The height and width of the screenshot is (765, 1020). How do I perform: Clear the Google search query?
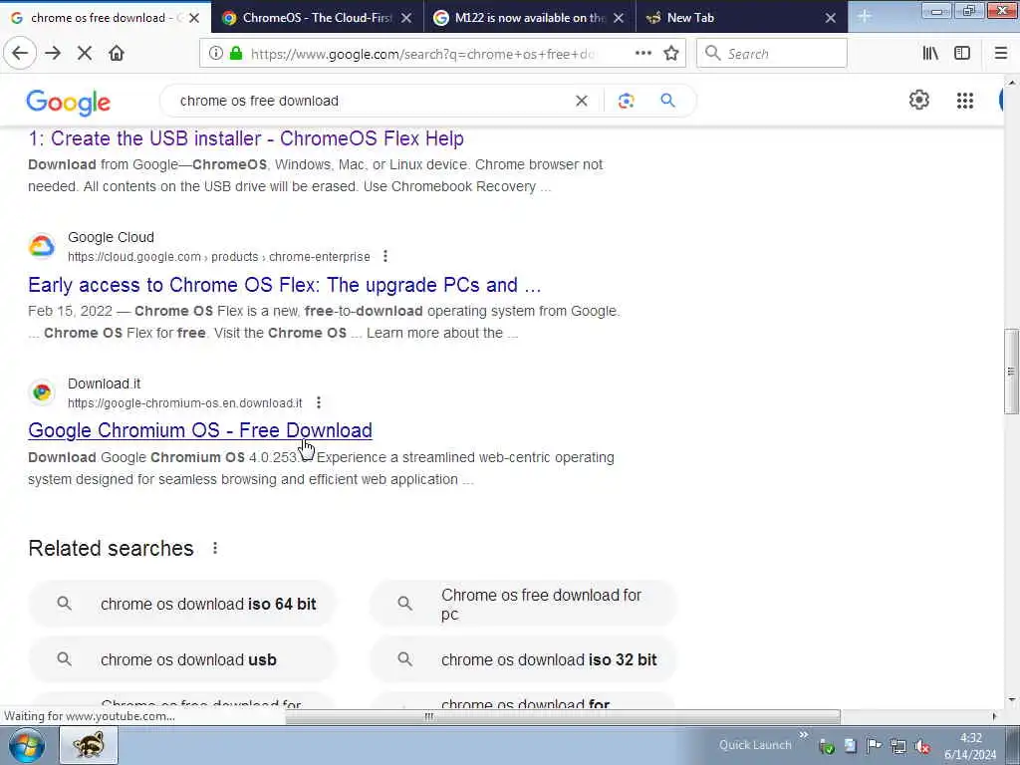pos(582,101)
